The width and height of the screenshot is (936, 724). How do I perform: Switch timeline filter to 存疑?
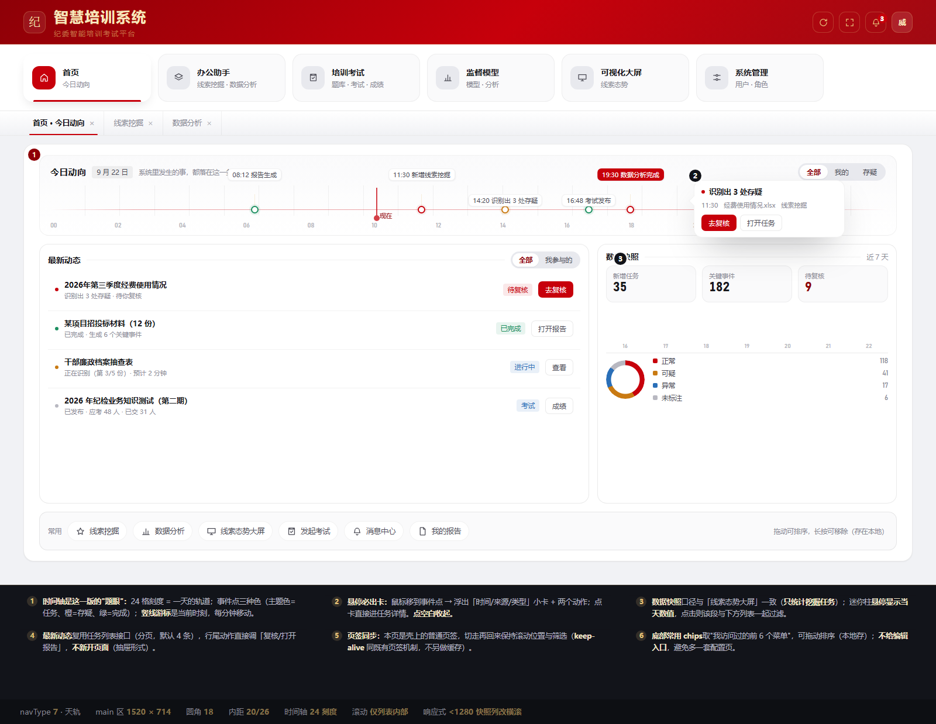pyautogui.click(x=869, y=173)
